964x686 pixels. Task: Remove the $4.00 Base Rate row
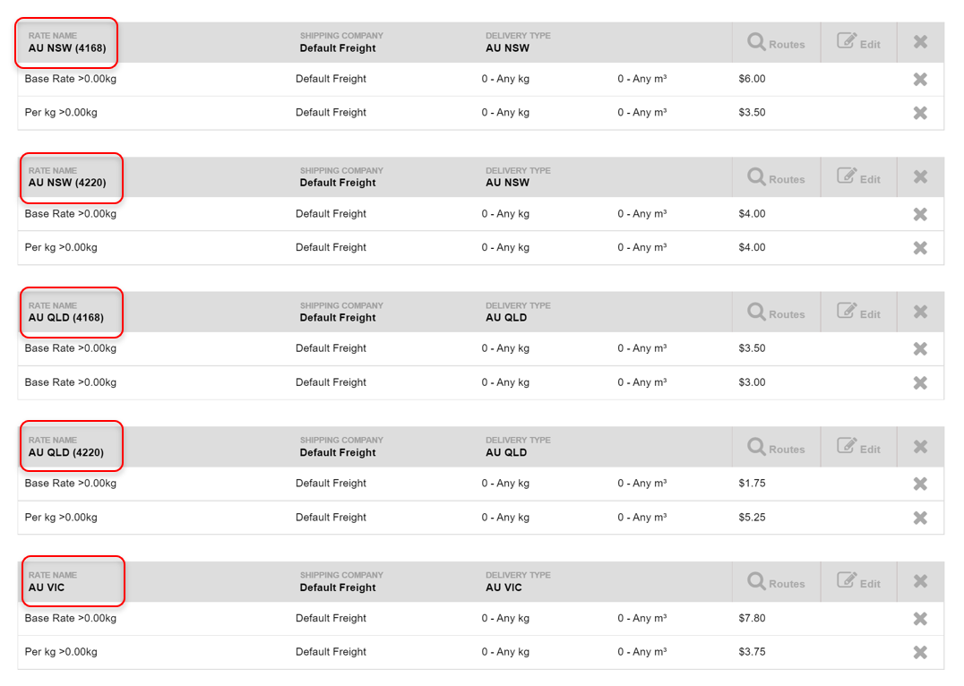(x=920, y=215)
